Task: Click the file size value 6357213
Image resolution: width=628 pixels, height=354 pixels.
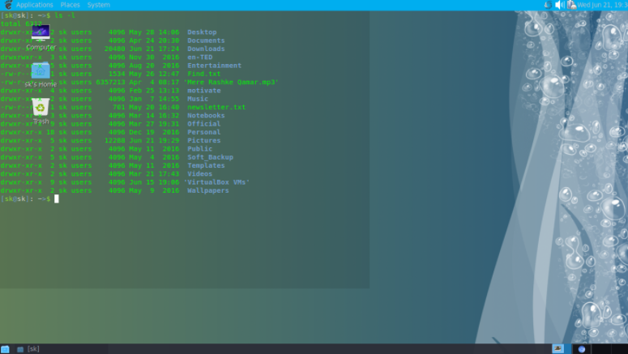Action: tap(110, 82)
